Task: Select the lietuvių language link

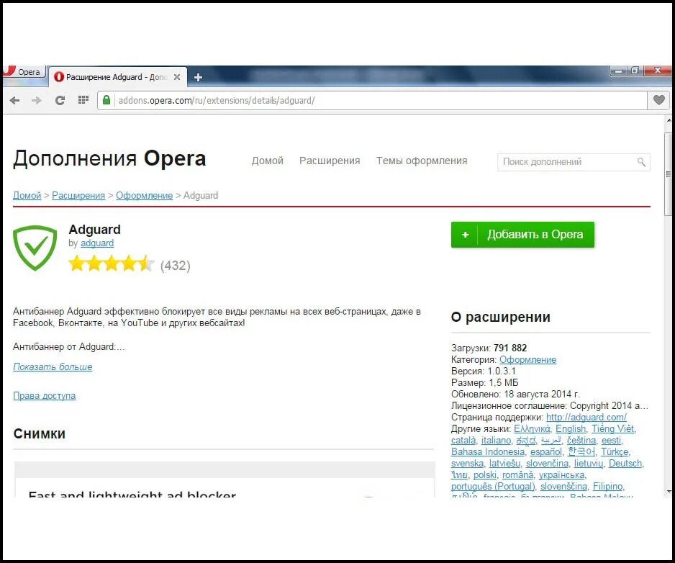Action: click(x=589, y=464)
